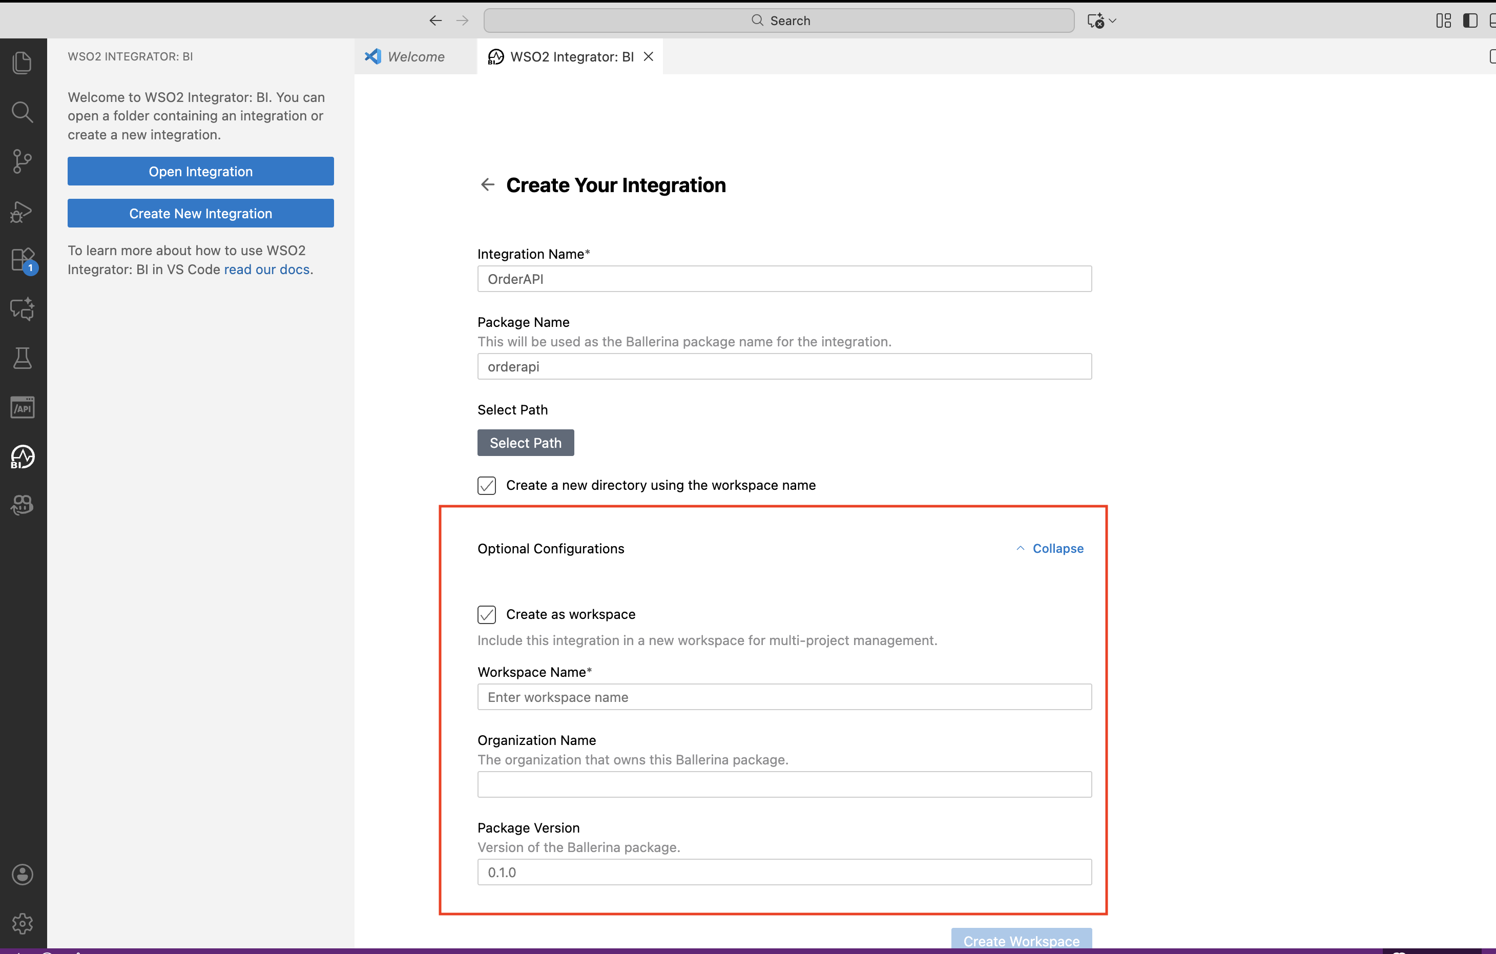This screenshot has height=954, width=1496.
Task: Open the customize layout dropdown
Action: [x=1443, y=20]
